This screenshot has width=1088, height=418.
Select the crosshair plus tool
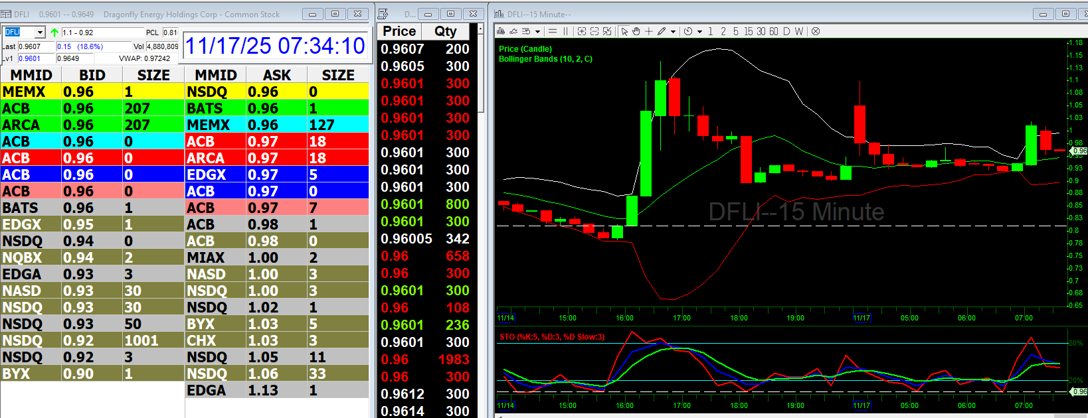click(649, 31)
